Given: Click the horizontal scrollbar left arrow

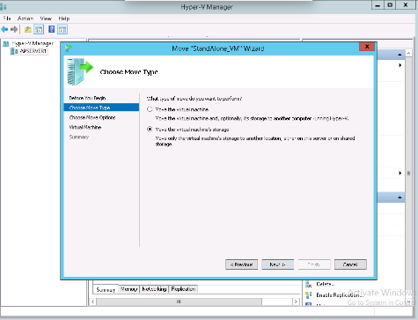Looking at the screenshot, I should point(93,301).
